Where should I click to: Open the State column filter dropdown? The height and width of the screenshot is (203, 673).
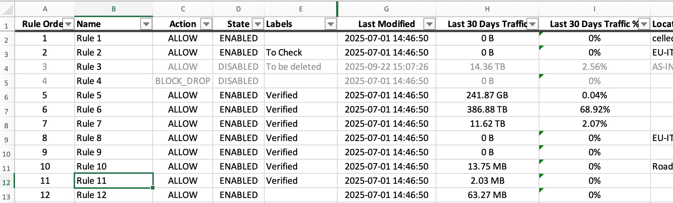pos(258,24)
